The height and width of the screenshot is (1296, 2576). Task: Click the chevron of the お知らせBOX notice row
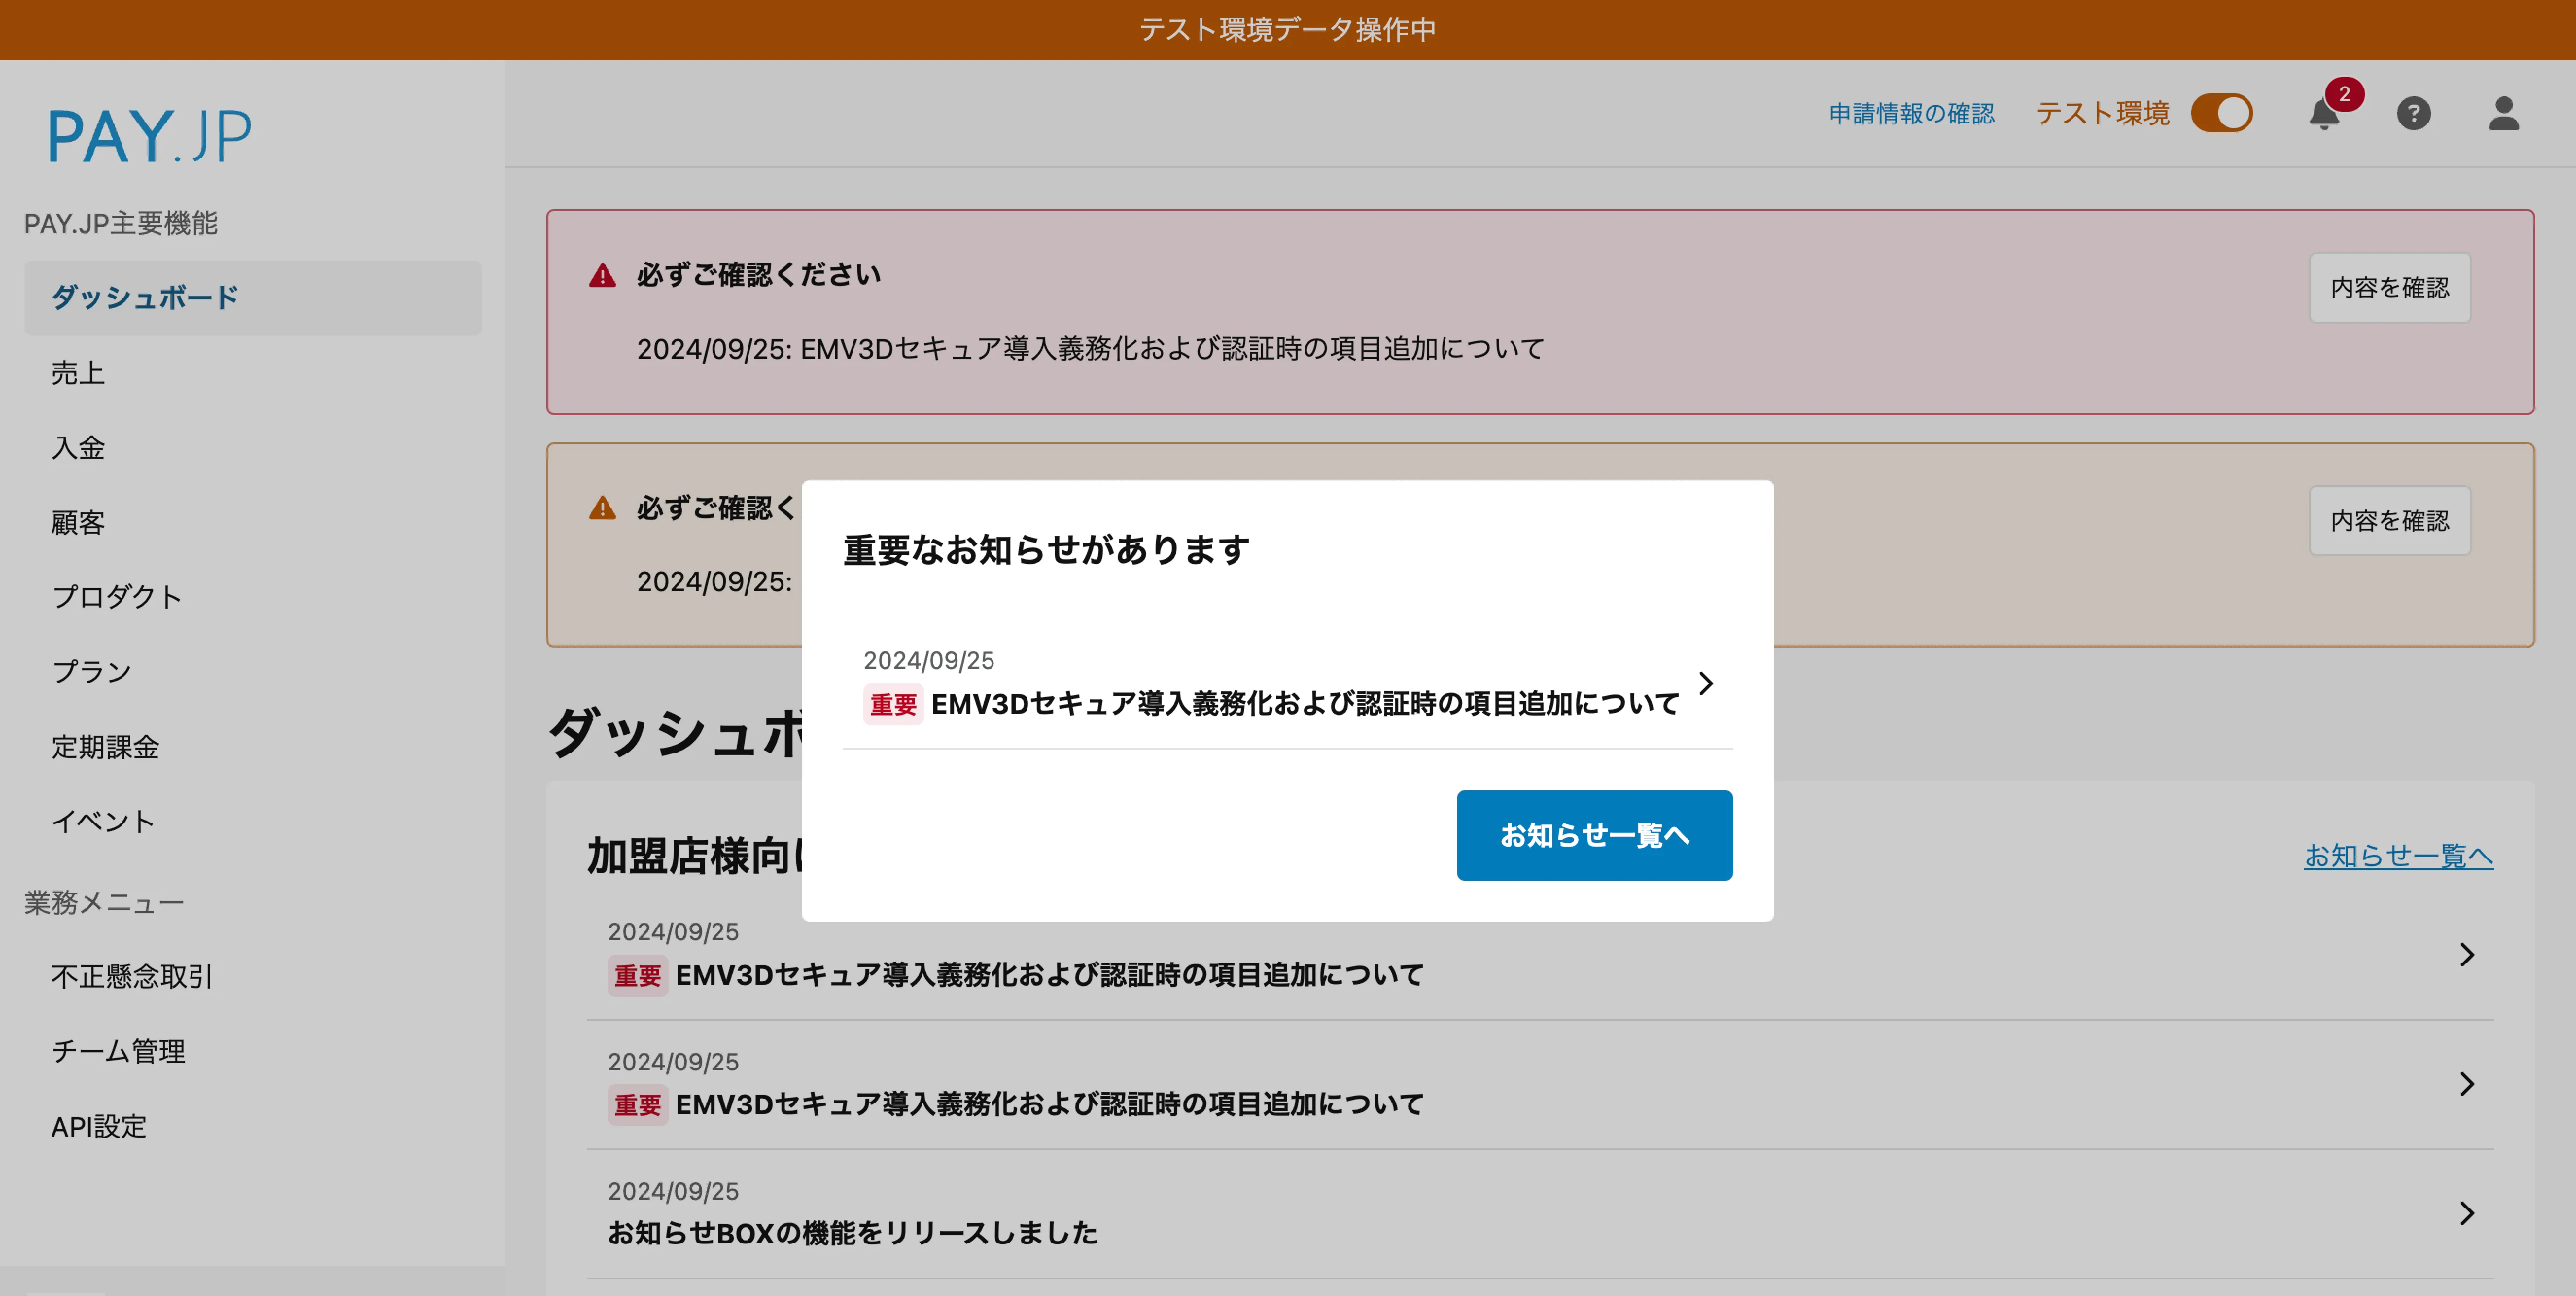pos(2467,1214)
